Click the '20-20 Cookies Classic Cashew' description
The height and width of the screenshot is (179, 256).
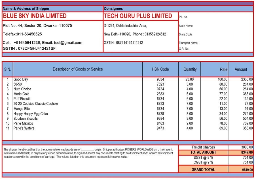[x=36, y=104]
